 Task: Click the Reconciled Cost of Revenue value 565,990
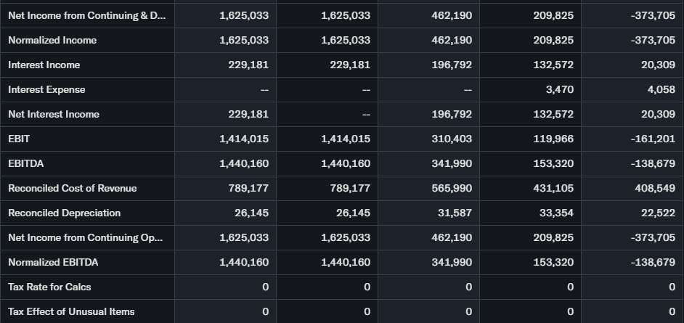pos(452,188)
